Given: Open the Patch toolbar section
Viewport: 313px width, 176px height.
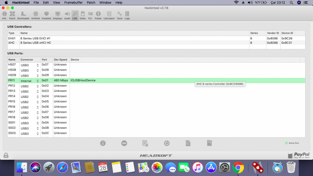Looking at the screenshot, I should click(12, 15).
